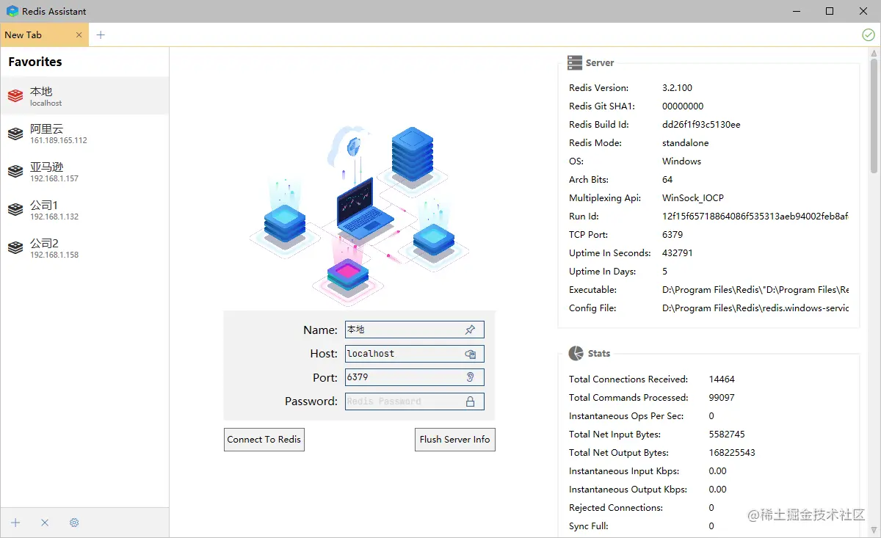Screen dimensions: 881x538
Task: Click the server icon beside 阿里云
Action: point(15,134)
